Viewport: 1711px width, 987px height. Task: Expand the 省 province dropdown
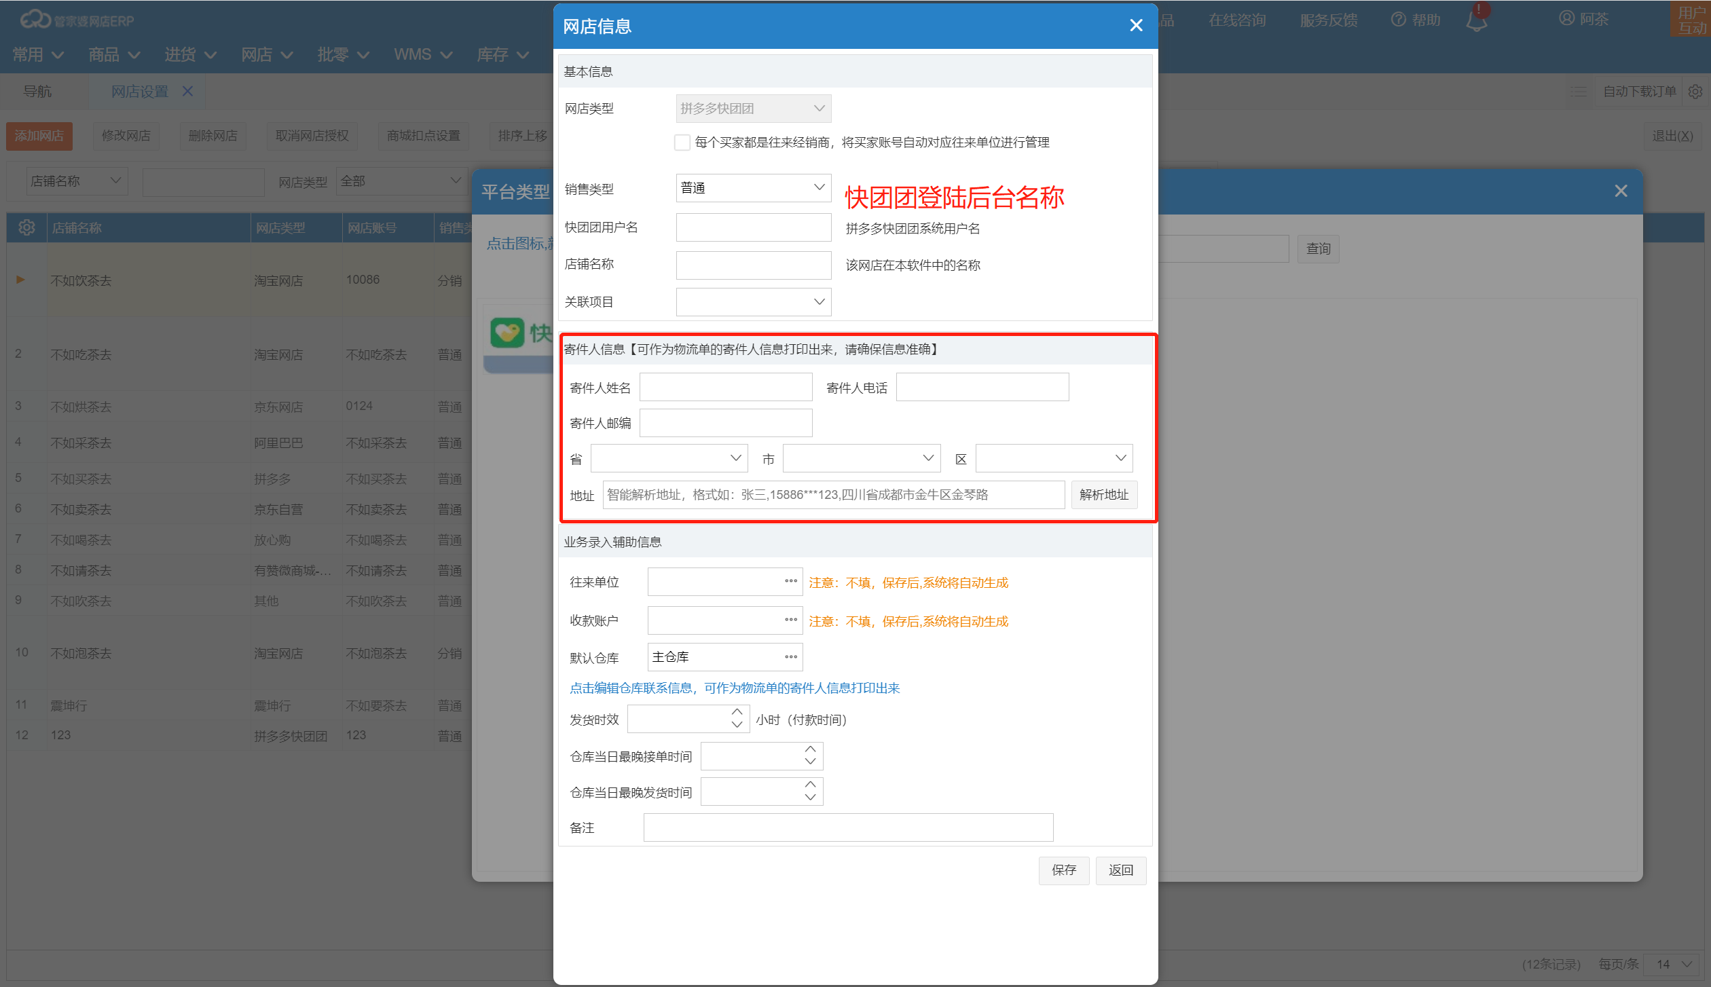669,458
